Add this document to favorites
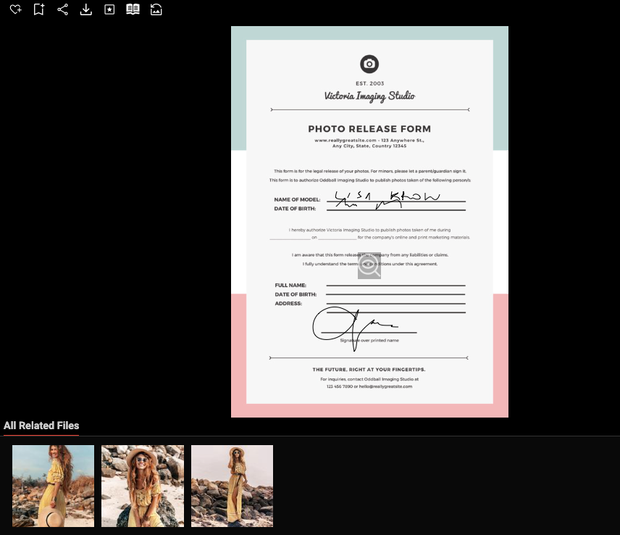 [15, 9]
